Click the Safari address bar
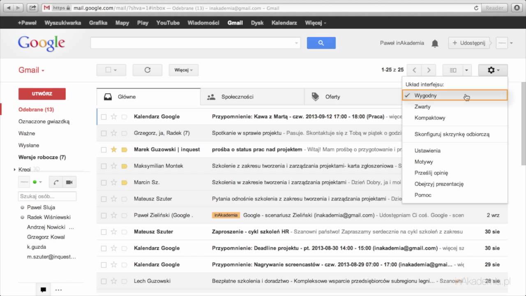526x296 pixels. point(262,8)
